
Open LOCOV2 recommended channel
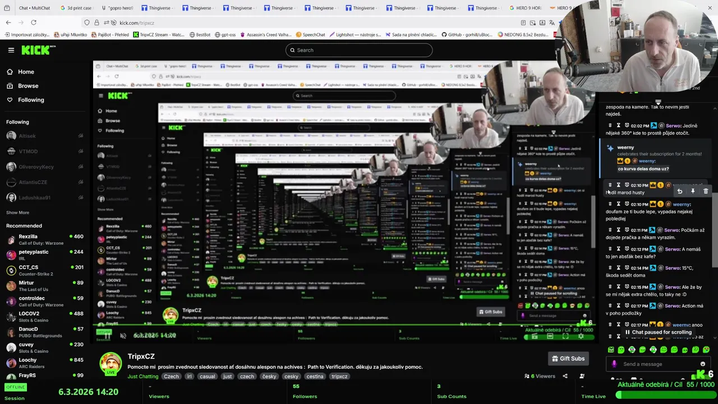tap(45, 316)
